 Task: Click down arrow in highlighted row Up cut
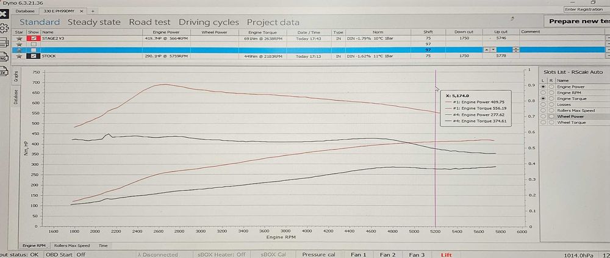point(493,50)
